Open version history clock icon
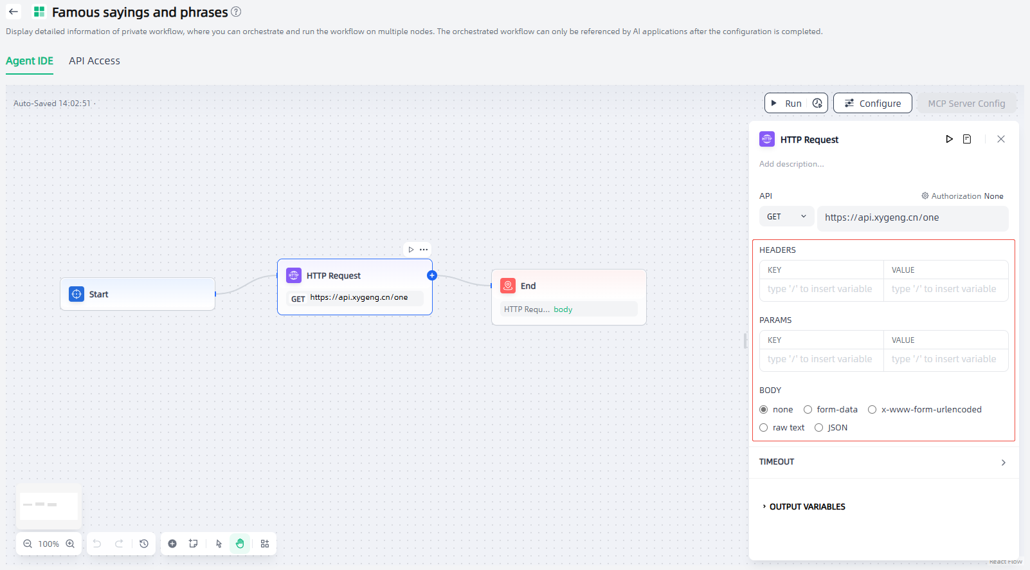This screenshot has height=570, width=1030. pyautogui.click(x=144, y=544)
